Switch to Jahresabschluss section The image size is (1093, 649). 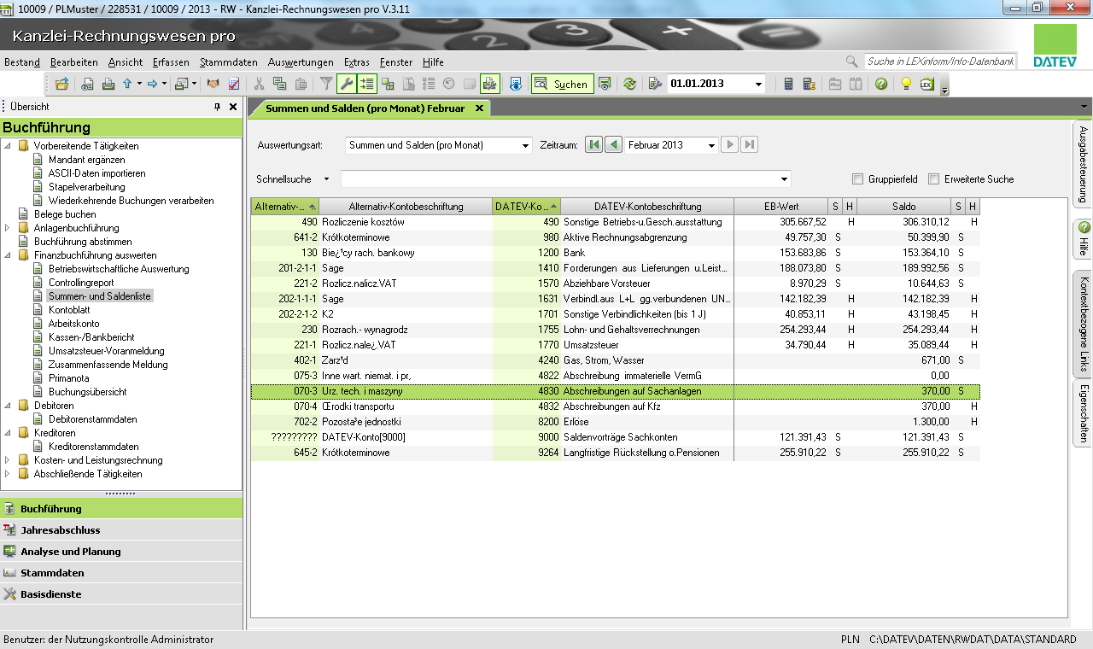click(x=121, y=530)
